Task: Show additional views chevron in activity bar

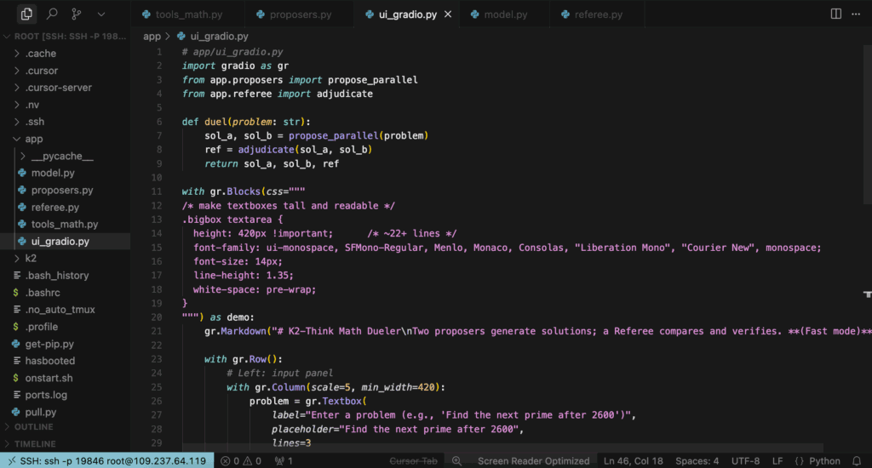Action: [101, 14]
